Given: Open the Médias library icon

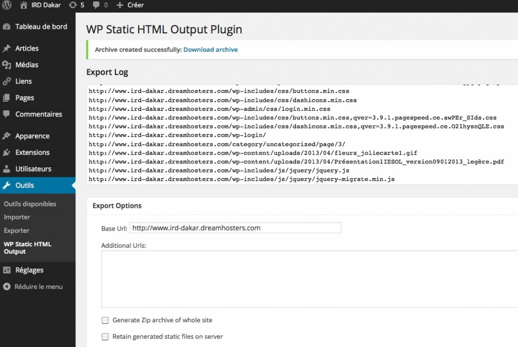Looking at the screenshot, I should (7, 65).
